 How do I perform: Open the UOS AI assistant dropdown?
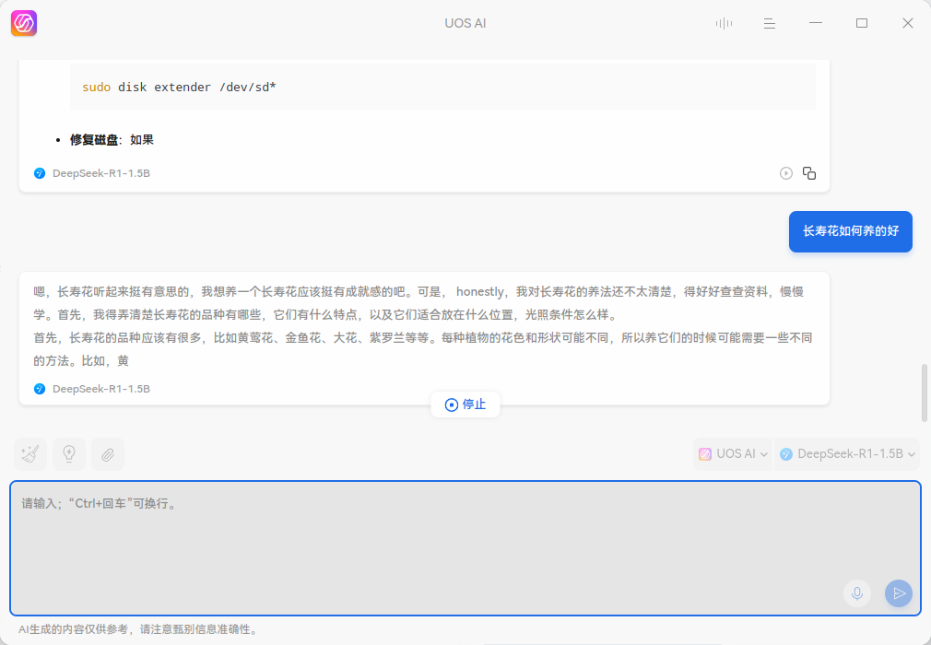734,454
